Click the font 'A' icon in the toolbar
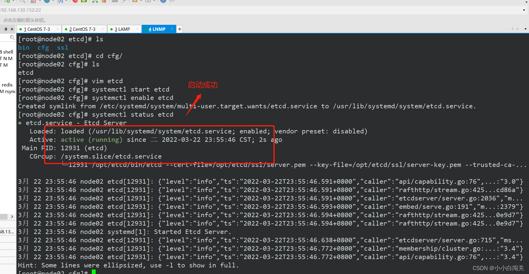 click(x=60, y=1)
